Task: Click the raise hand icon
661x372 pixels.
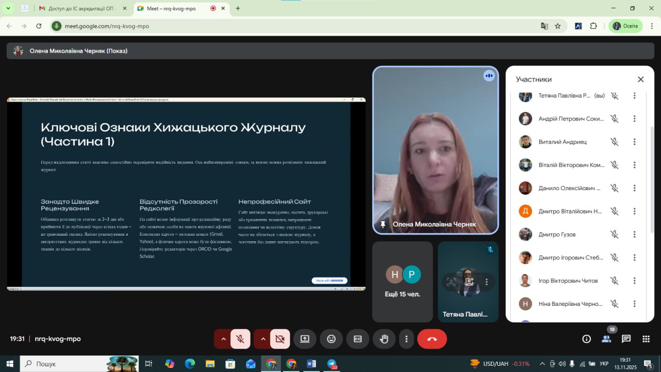Action: (x=384, y=339)
